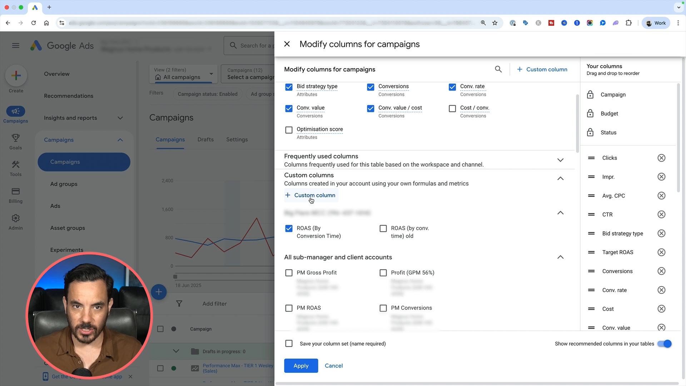Click the column search magnifier icon

click(498, 69)
